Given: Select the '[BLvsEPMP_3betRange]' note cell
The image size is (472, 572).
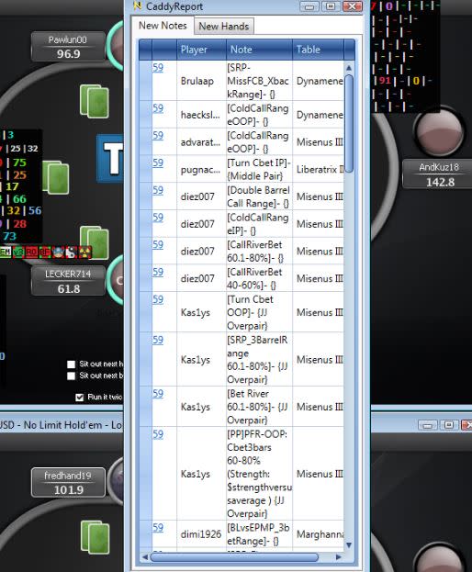Looking at the screenshot, I should [x=259, y=534].
